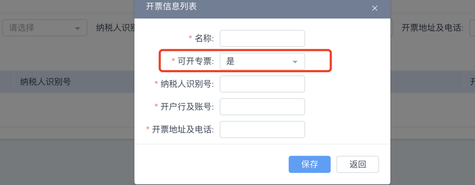Click the 开票信息列表 dialog title
Screen dimensions: 475x185
coord(171,6)
